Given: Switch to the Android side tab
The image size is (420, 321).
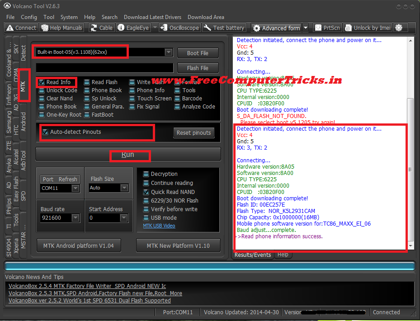Looking at the screenshot, I should (x=23, y=121).
